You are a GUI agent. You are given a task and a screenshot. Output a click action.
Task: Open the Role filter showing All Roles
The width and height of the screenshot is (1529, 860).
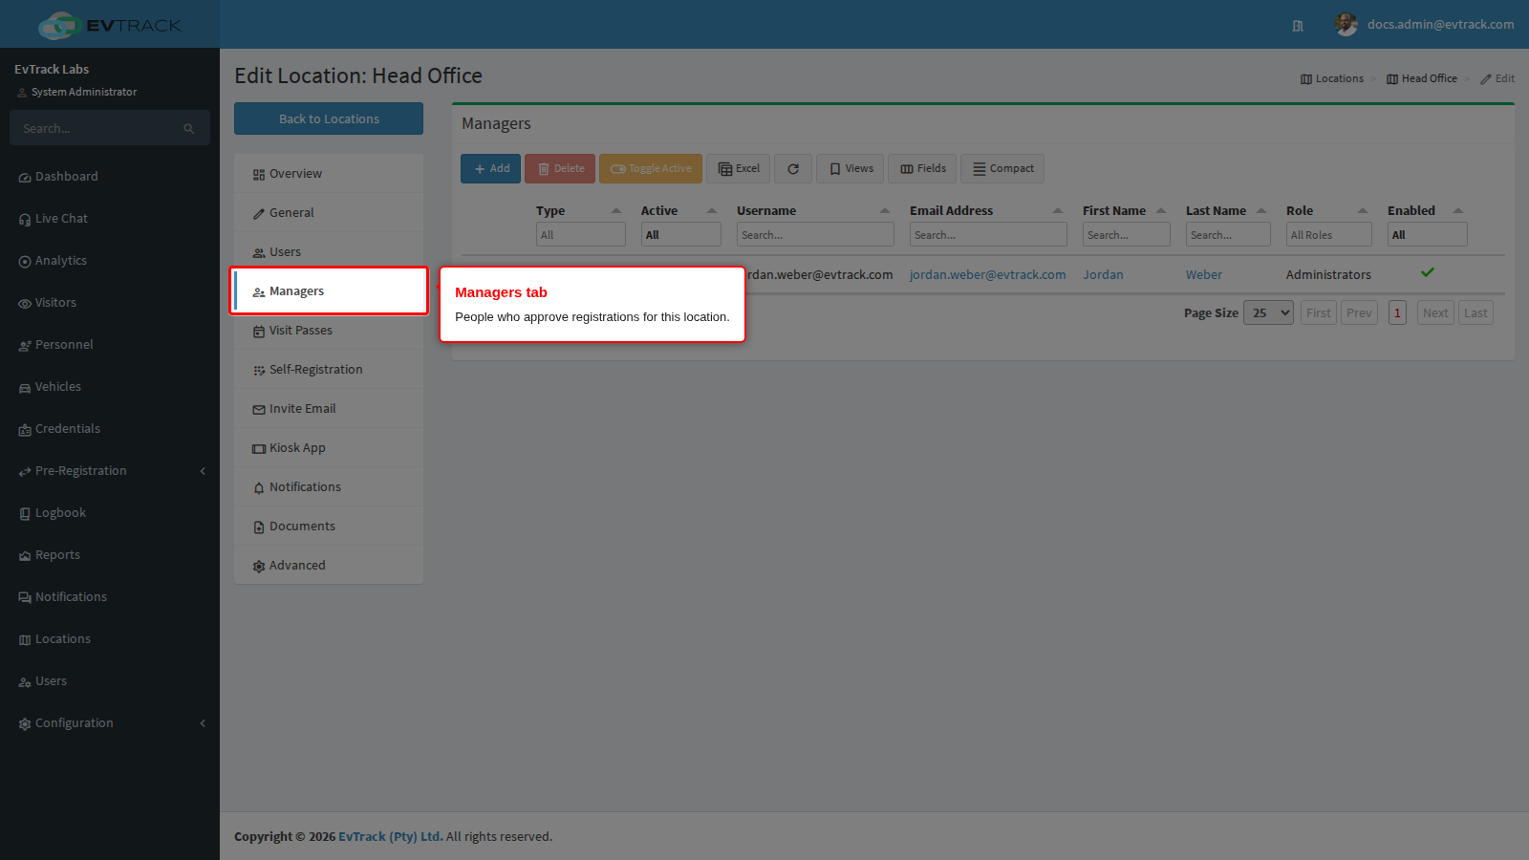[x=1329, y=234]
